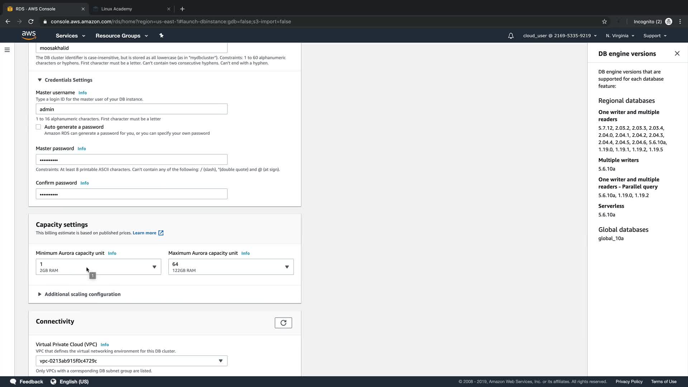Click into the Master username field
Viewport: 688px width, 387px height.
(131, 109)
